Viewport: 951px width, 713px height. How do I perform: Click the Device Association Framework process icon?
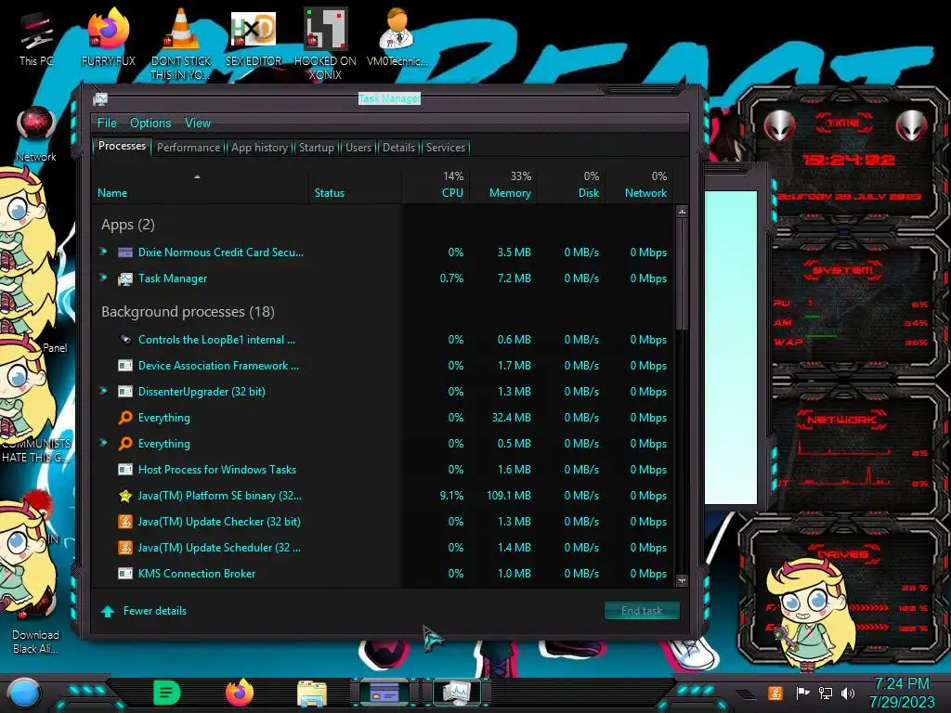(125, 366)
